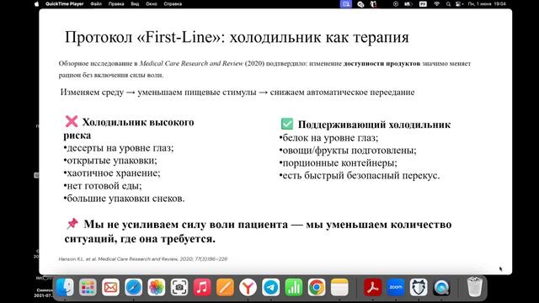This screenshot has width=539, height=303.
Task: Click the red cross mark icon
Action: (x=72, y=121)
